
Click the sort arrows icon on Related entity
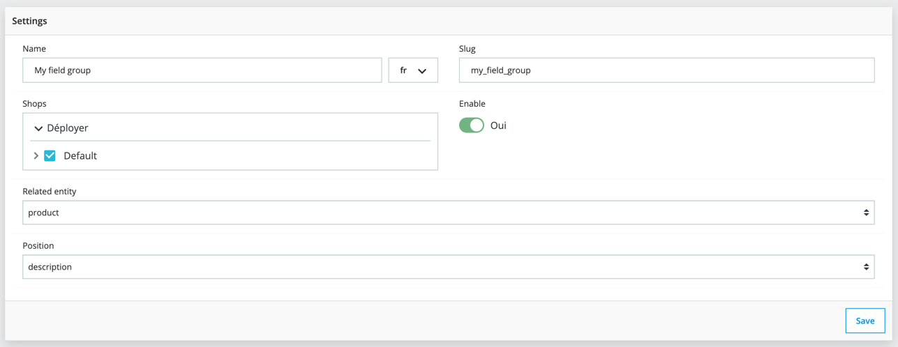[x=866, y=213]
